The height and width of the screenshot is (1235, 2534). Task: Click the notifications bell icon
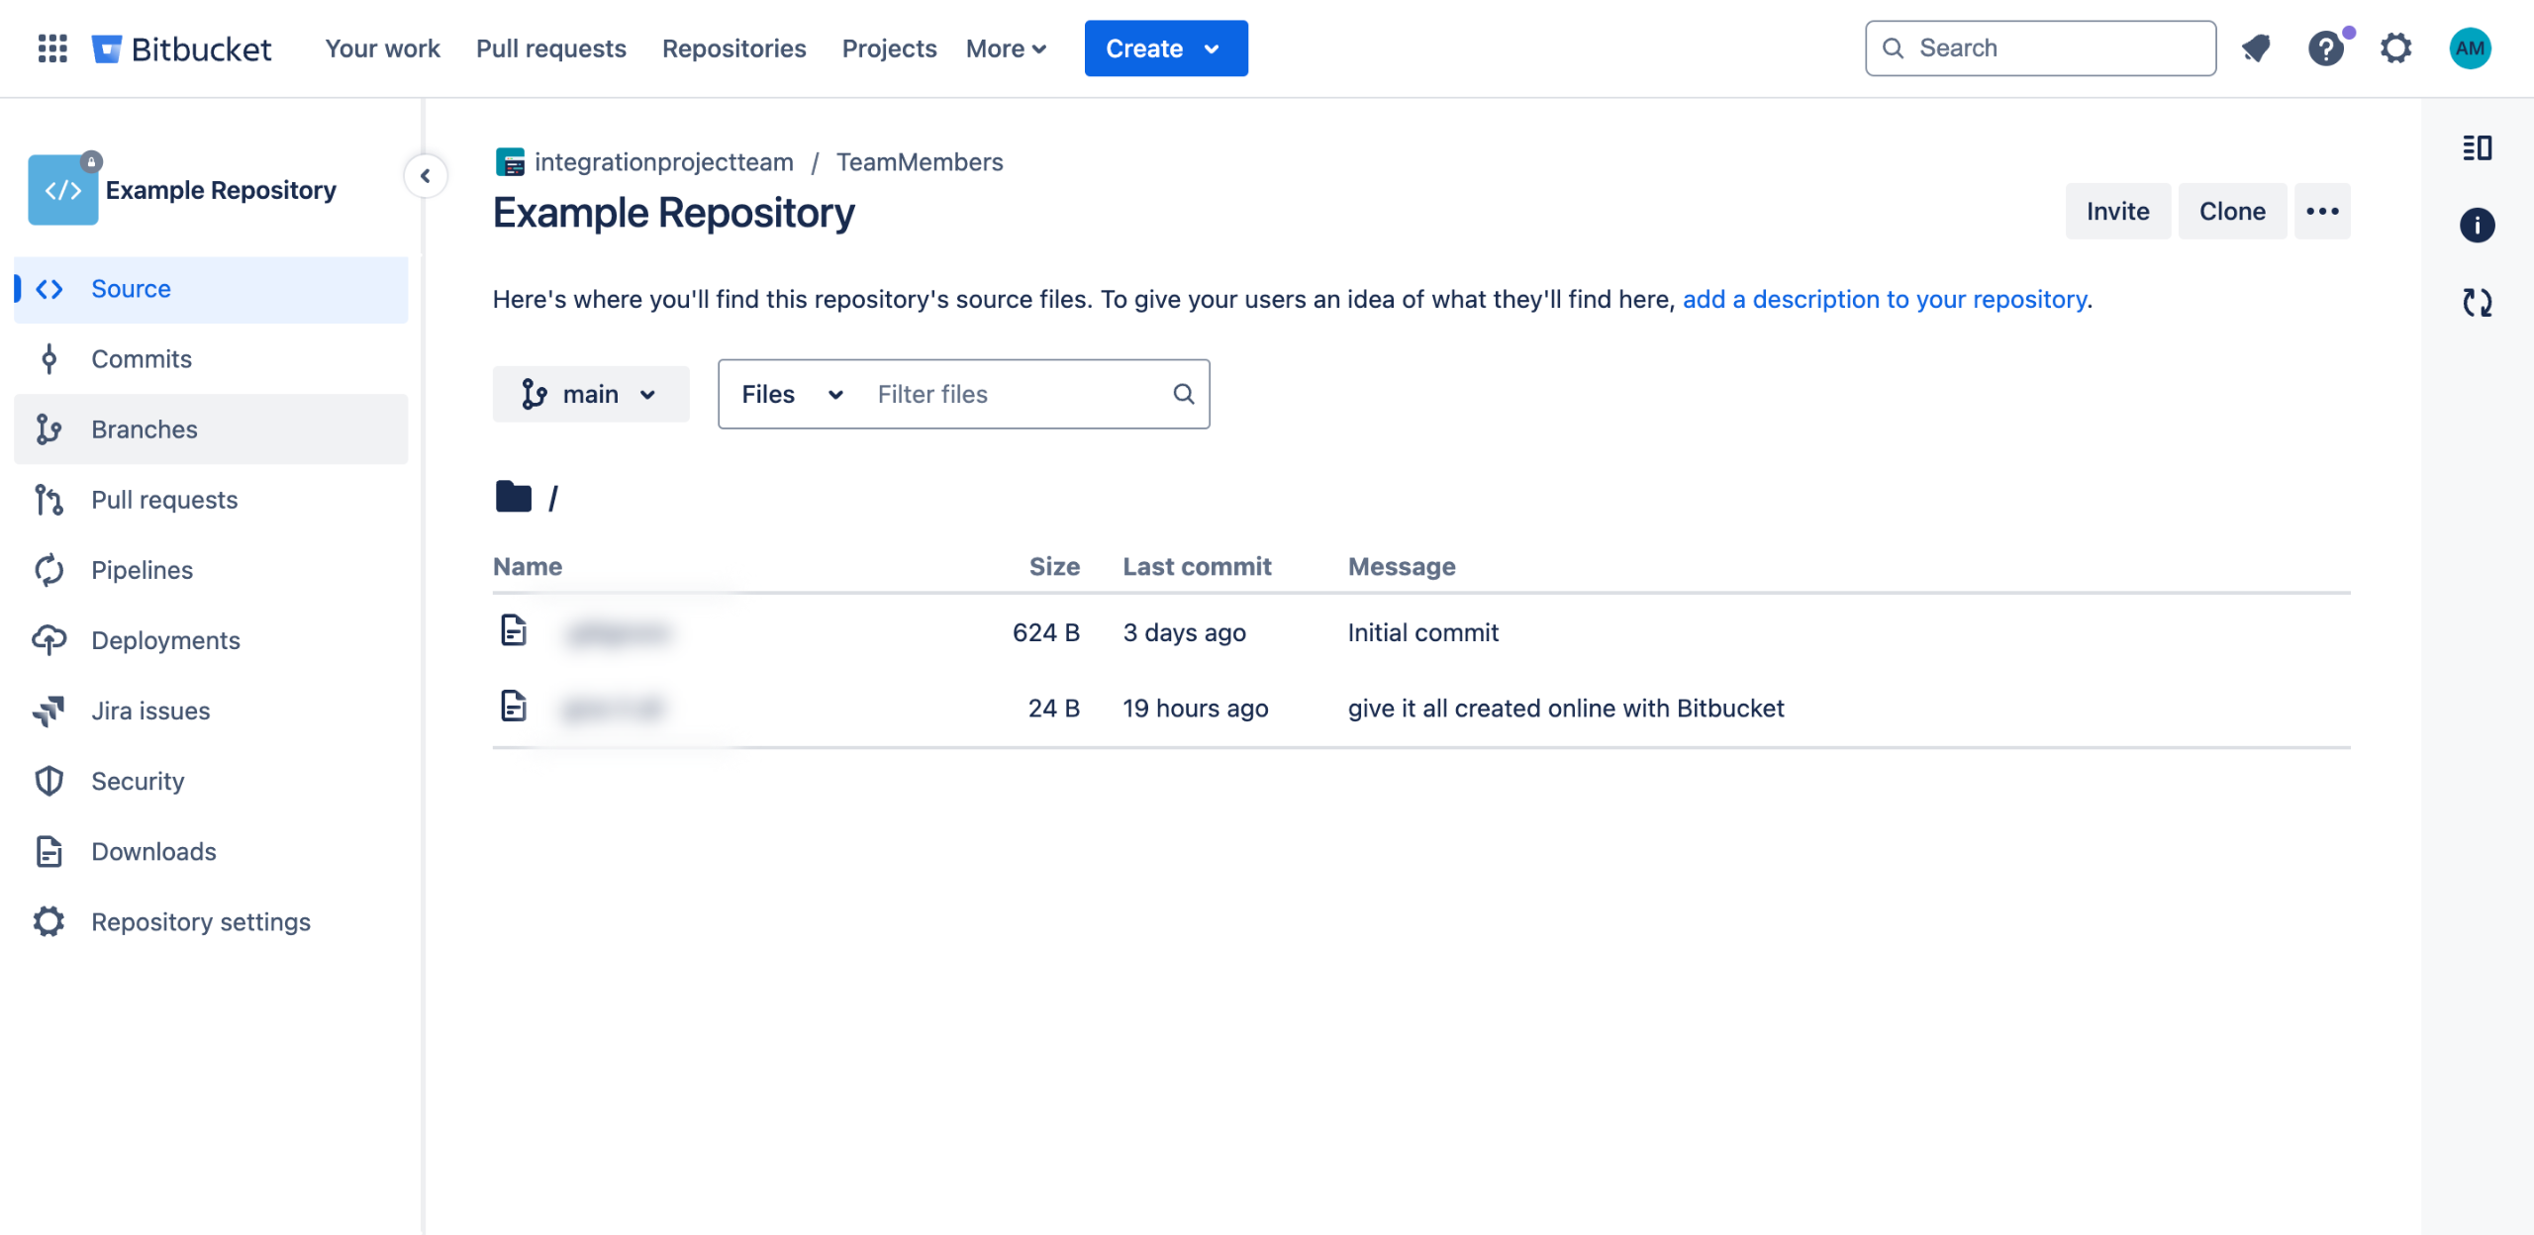[2256, 47]
